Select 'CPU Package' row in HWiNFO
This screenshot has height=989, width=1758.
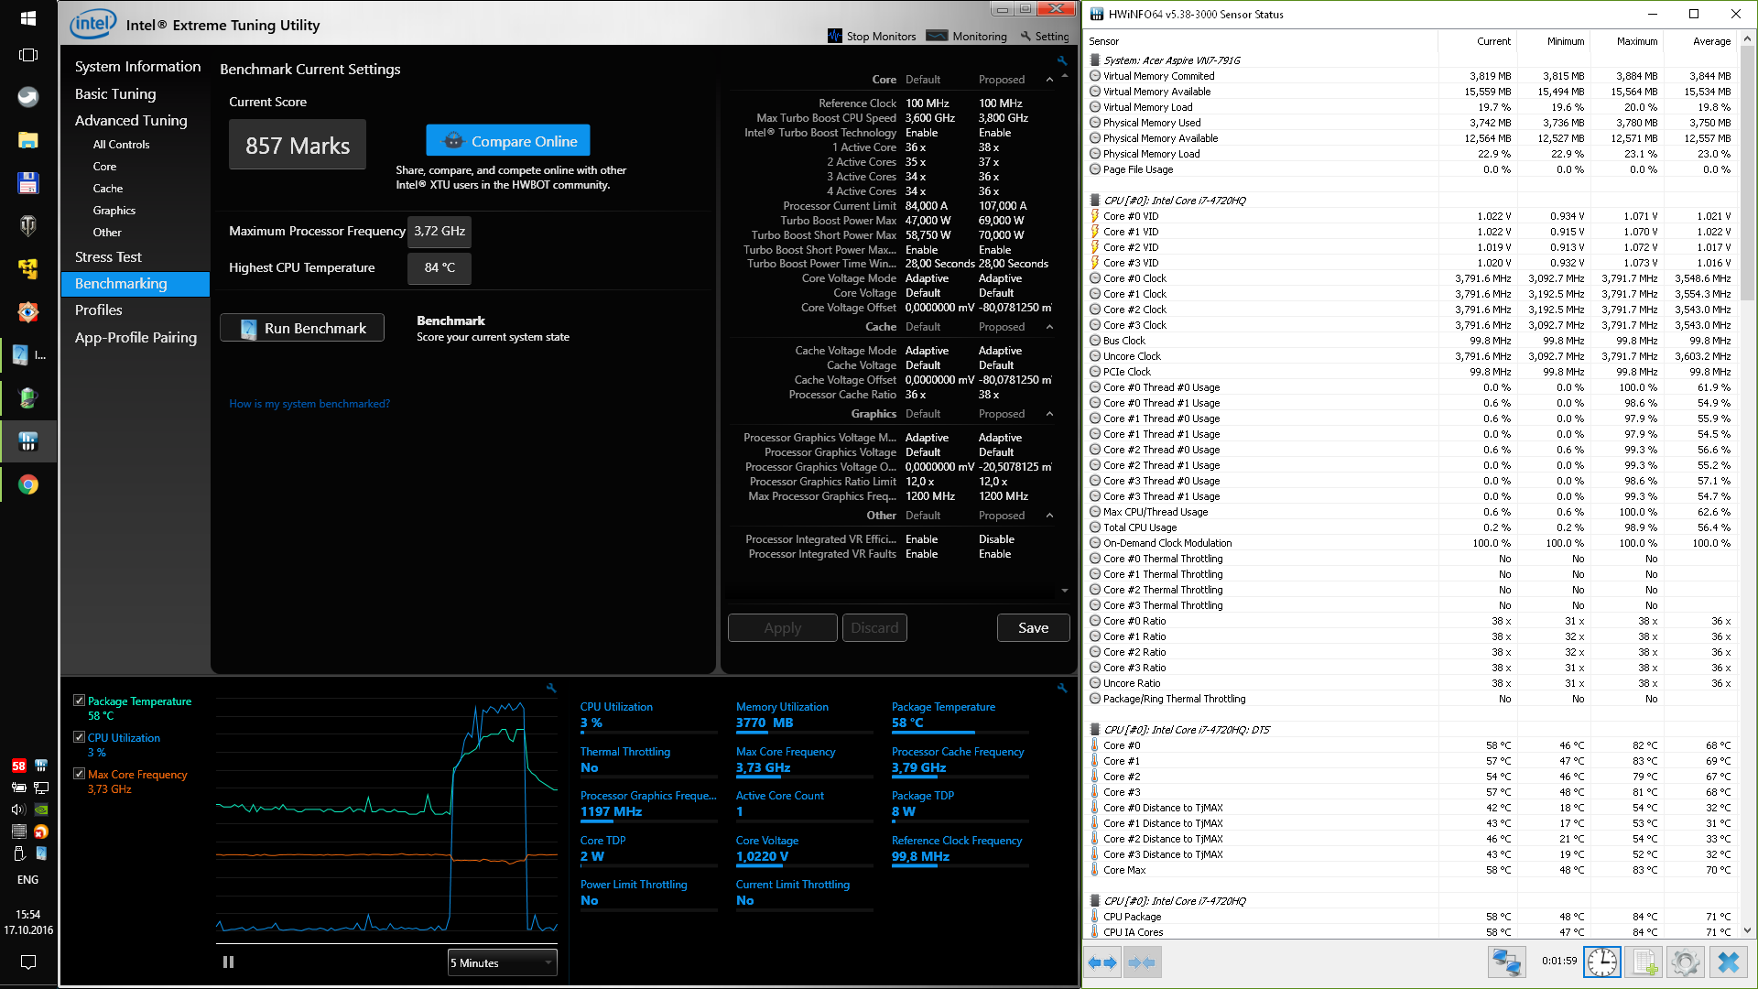pos(1411,917)
